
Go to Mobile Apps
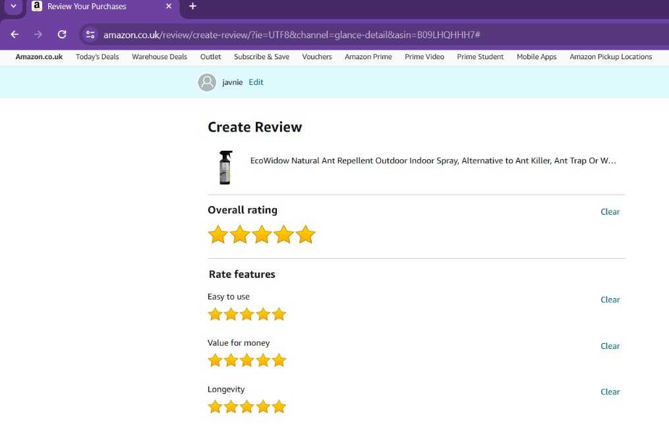[x=537, y=57]
